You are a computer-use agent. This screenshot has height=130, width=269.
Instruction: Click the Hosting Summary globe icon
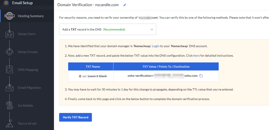(9, 16)
